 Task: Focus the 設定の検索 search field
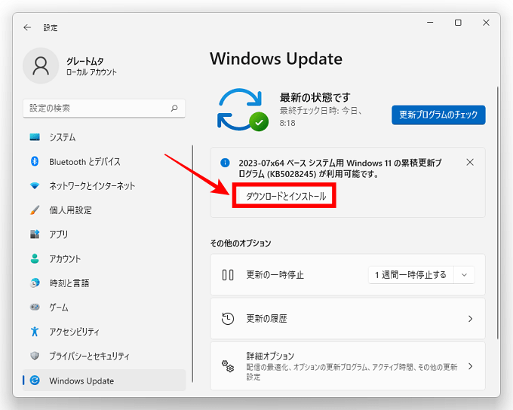point(104,109)
